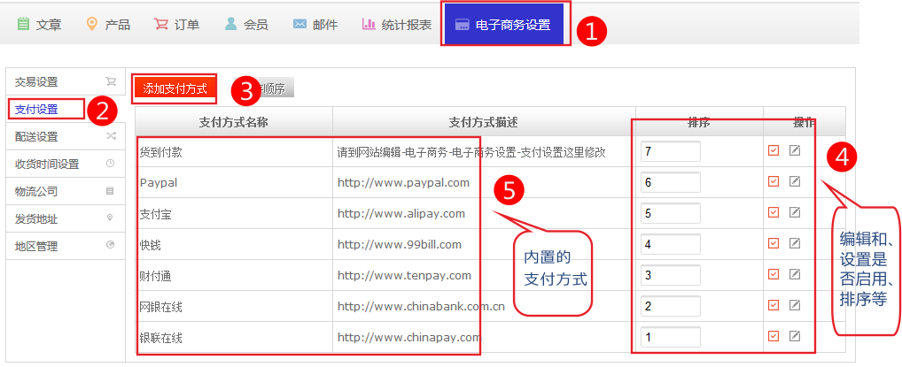This screenshot has width=902, height=367.
Task: Open 地区管理 in the sidebar
Action: pyautogui.click(x=66, y=247)
